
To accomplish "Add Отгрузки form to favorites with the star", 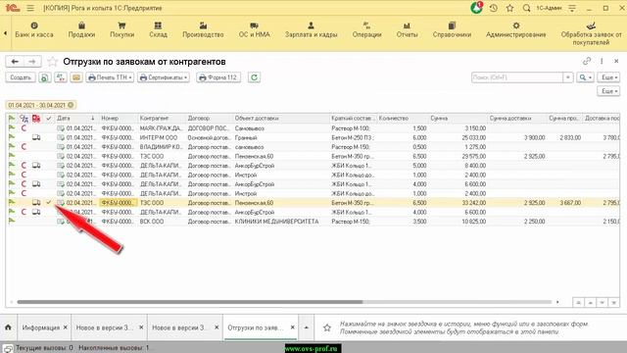I will [x=52, y=62].
